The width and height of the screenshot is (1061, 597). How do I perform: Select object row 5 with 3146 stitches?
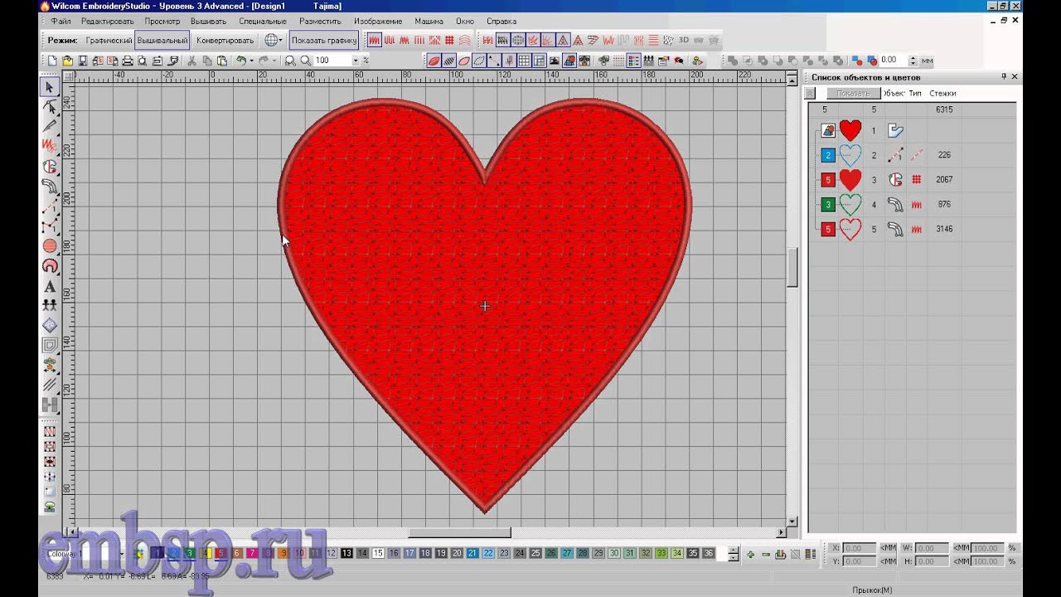click(x=912, y=229)
